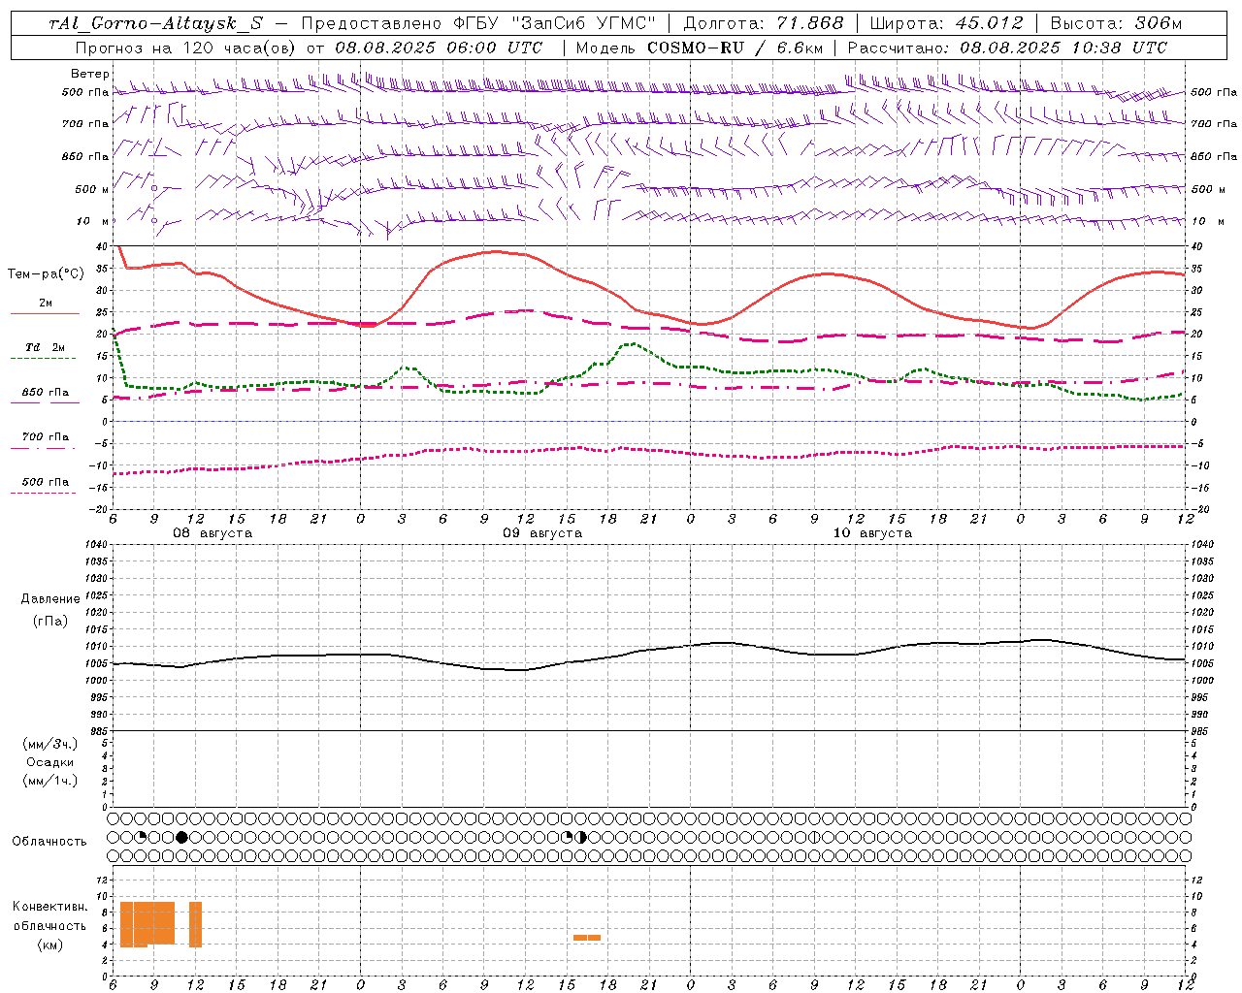Click the start time 08.08.2025 06:00 UTC
Image resolution: width=1242 pixels, height=993 pixels.
click(439, 48)
